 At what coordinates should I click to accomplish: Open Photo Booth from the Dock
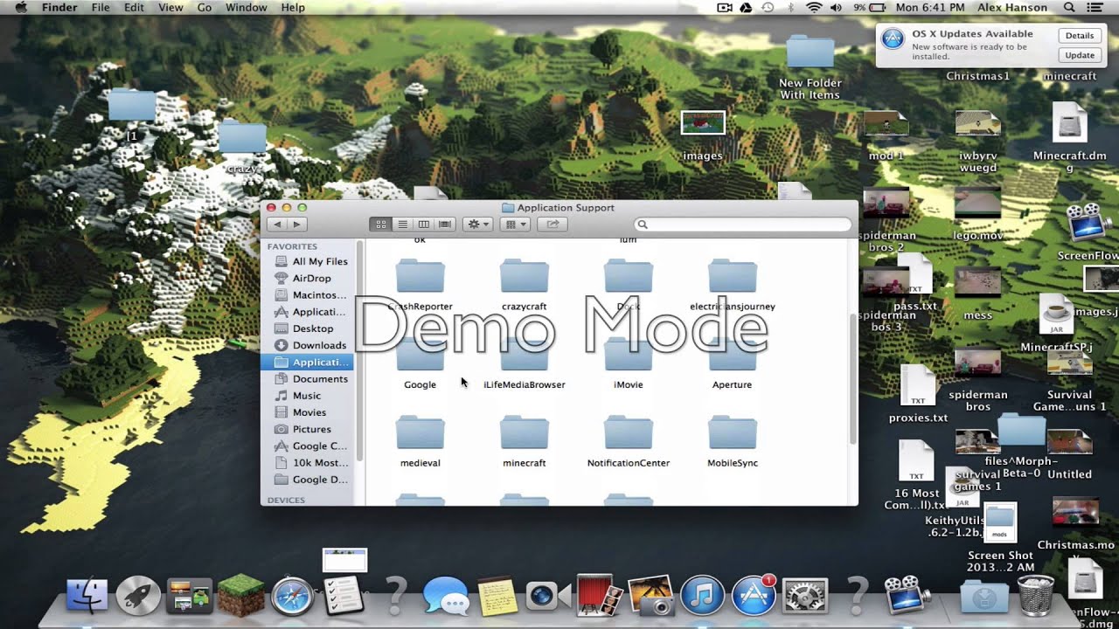(599, 596)
